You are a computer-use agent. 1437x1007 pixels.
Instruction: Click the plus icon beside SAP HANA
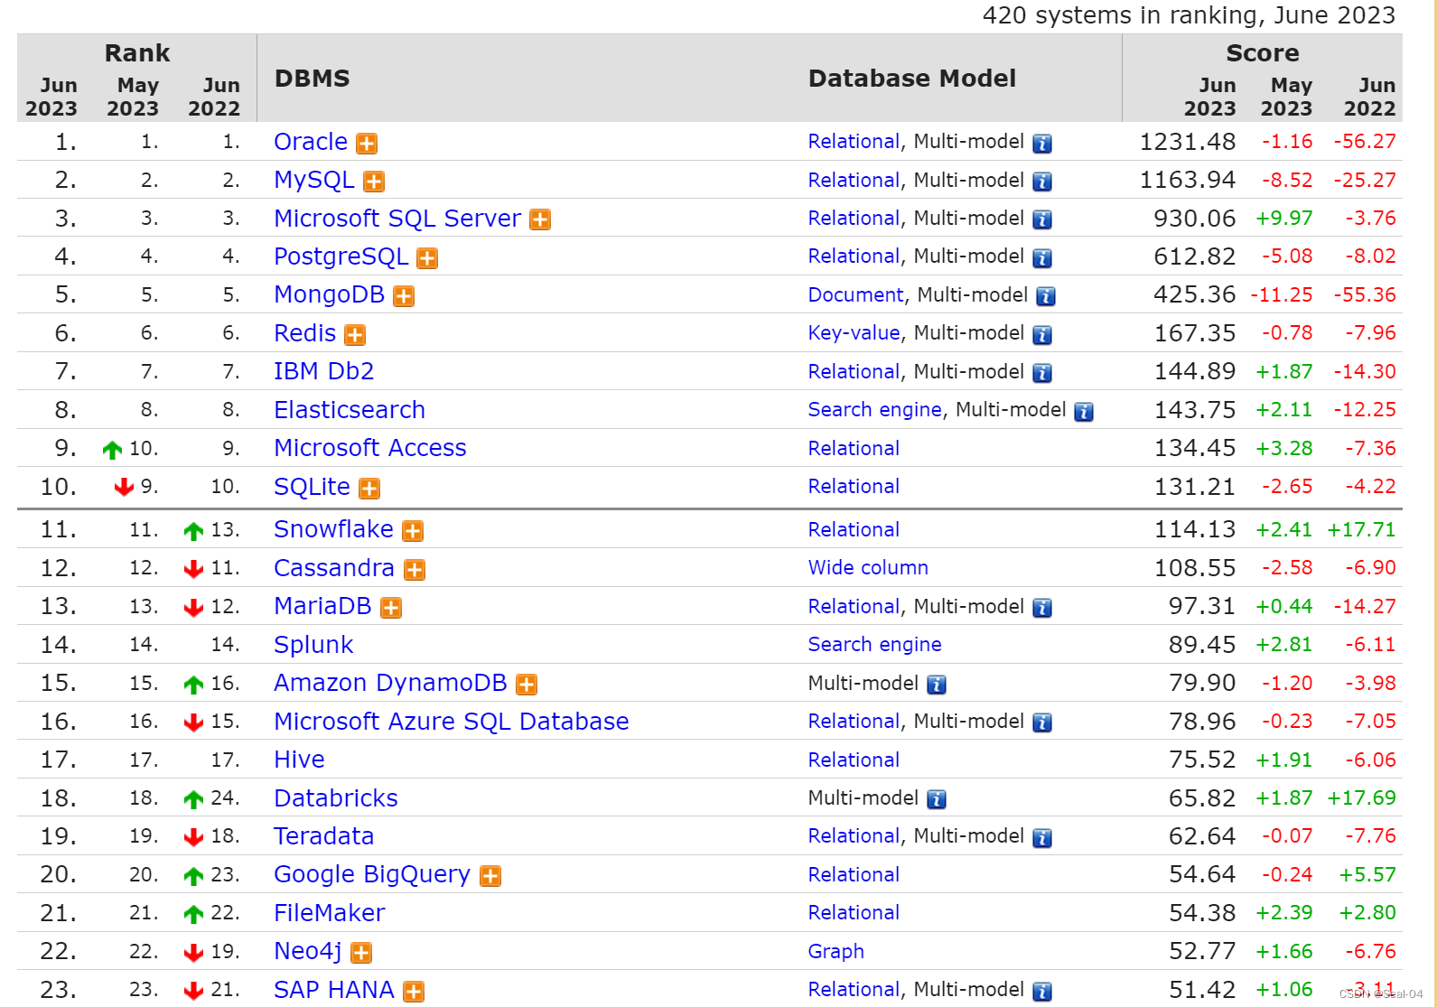coord(414,992)
